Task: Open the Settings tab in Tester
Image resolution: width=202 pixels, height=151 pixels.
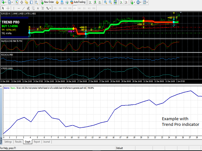Action: click(x=8, y=142)
